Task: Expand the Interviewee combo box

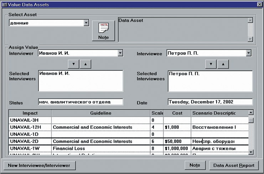Action: (x=249, y=53)
